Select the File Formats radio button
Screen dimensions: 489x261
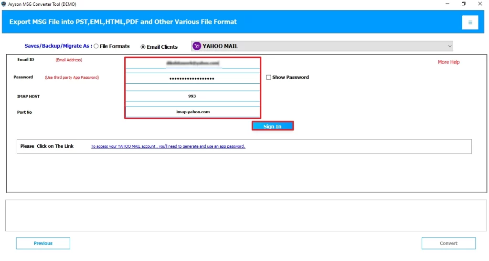click(x=96, y=46)
